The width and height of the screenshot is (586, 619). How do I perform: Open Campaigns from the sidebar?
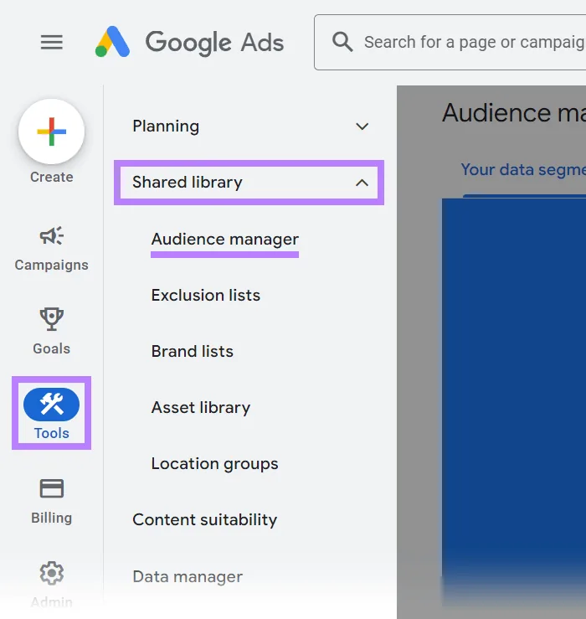(51, 248)
